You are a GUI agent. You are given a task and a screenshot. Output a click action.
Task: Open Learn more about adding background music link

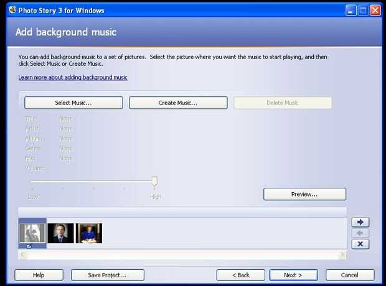point(73,77)
